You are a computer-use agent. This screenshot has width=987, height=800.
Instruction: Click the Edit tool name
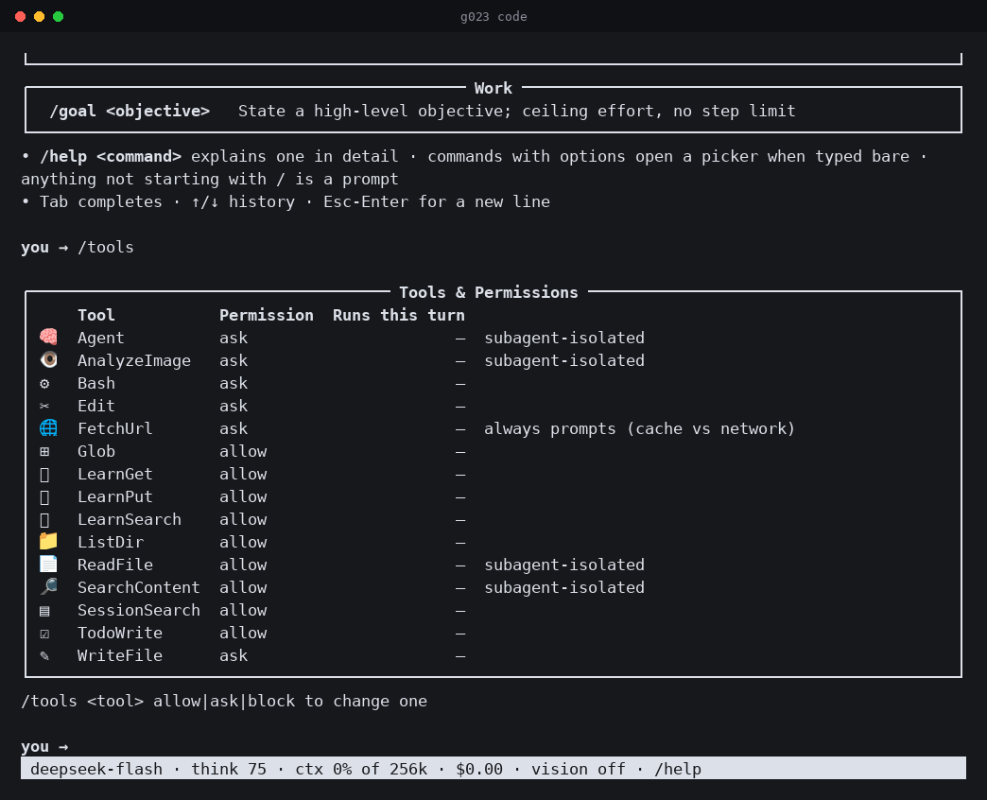point(96,406)
